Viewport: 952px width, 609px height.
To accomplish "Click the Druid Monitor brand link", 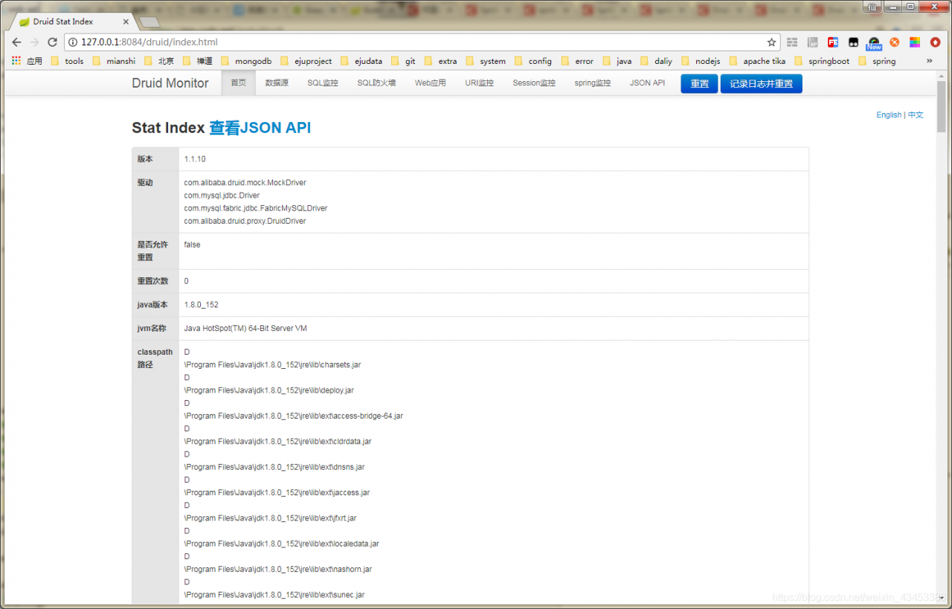I will click(x=170, y=83).
